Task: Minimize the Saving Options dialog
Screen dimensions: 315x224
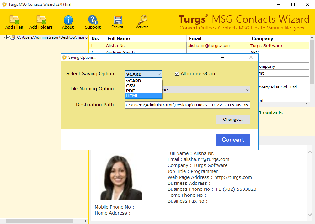Action: point(222,57)
